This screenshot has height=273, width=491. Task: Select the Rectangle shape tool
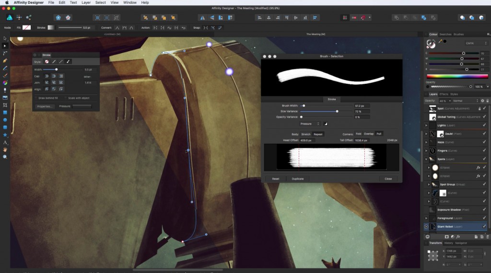tap(5, 113)
